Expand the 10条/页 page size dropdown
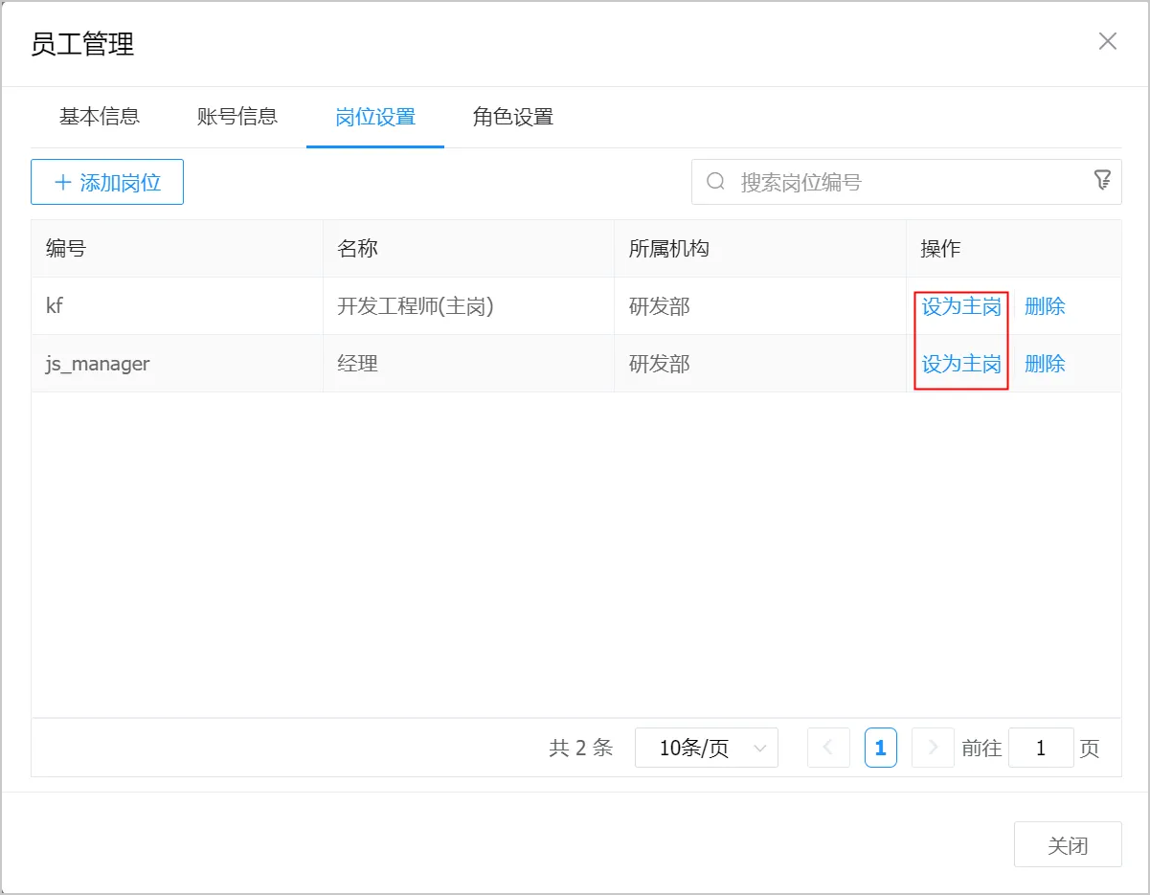The width and height of the screenshot is (1150, 895). tap(707, 749)
